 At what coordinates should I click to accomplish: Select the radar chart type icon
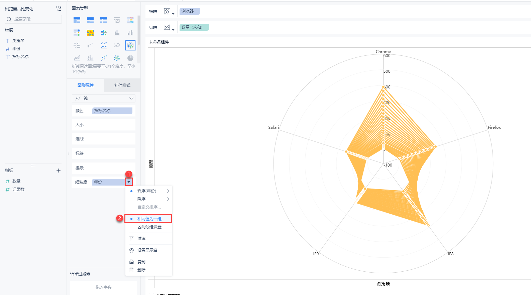click(130, 45)
